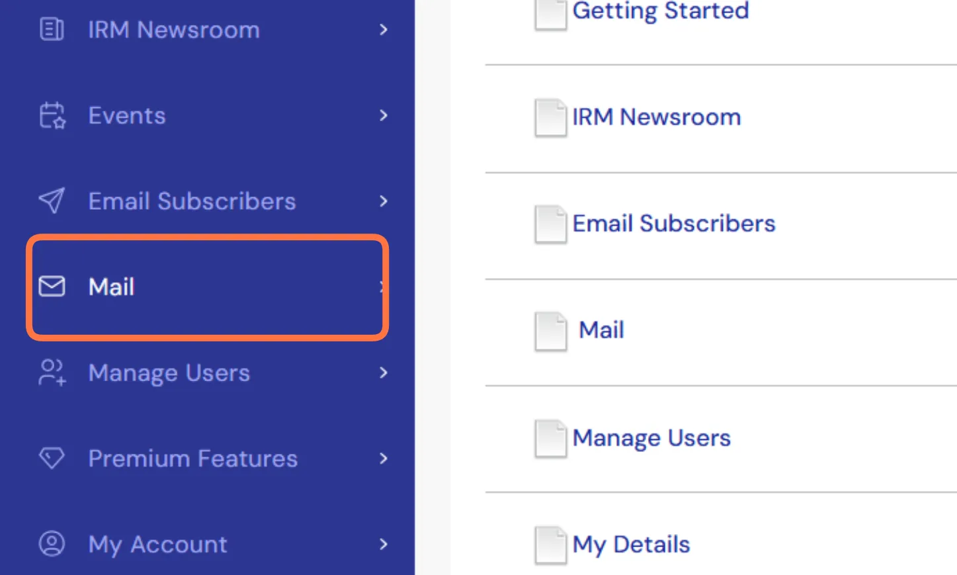
Task: Click the paper plane Email Subscribers sidebar icon
Action: pos(52,201)
